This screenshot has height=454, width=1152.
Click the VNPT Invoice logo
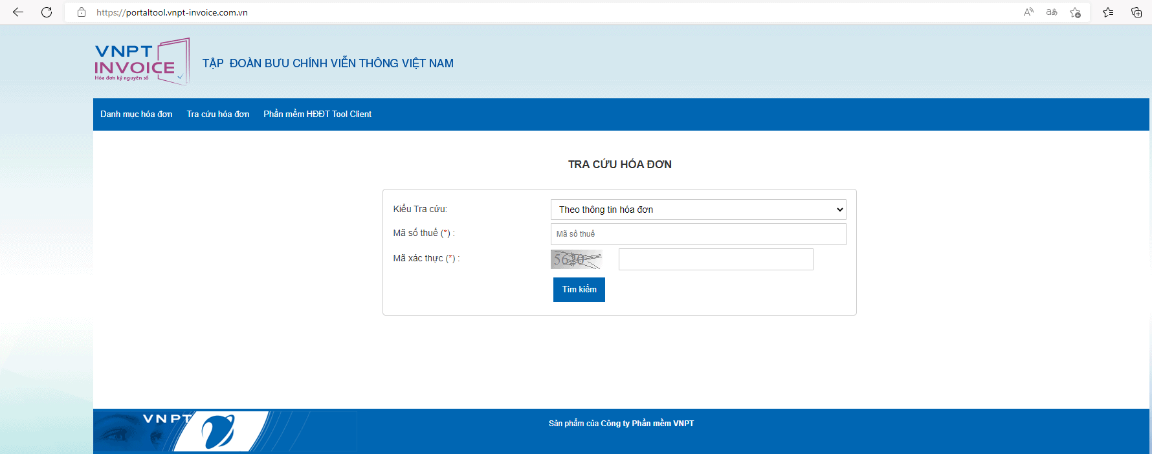click(x=142, y=61)
